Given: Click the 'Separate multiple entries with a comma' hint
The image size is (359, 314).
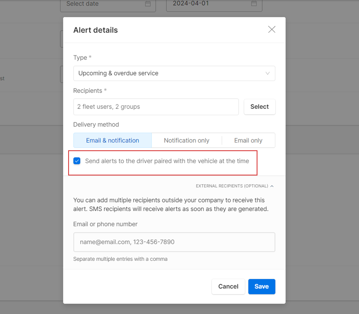Looking at the screenshot, I should [120, 259].
